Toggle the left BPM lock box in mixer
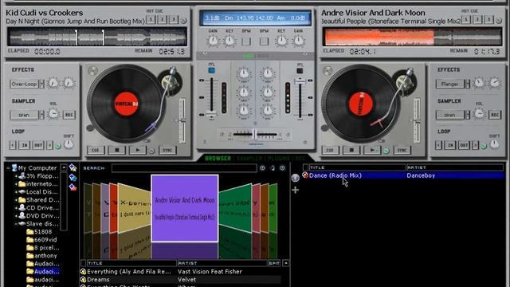Image resolution: width=510 pixels, height=287 pixels. tap(246, 41)
